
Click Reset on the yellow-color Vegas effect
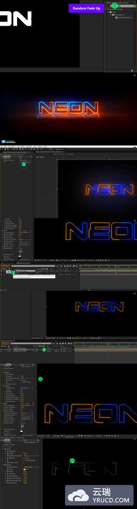25,440
